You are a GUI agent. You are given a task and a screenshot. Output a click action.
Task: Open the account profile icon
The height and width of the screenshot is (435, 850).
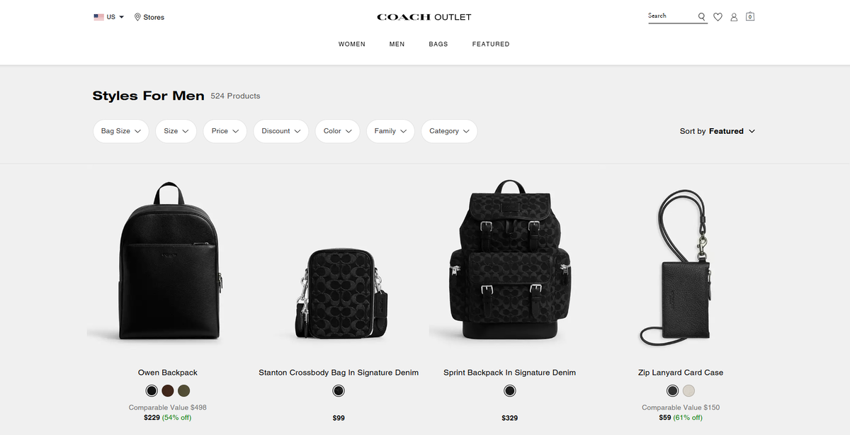[x=734, y=17]
